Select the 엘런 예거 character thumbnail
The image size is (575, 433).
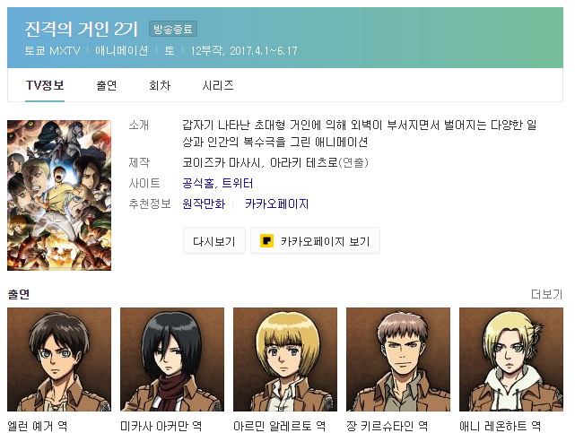click(x=59, y=359)
